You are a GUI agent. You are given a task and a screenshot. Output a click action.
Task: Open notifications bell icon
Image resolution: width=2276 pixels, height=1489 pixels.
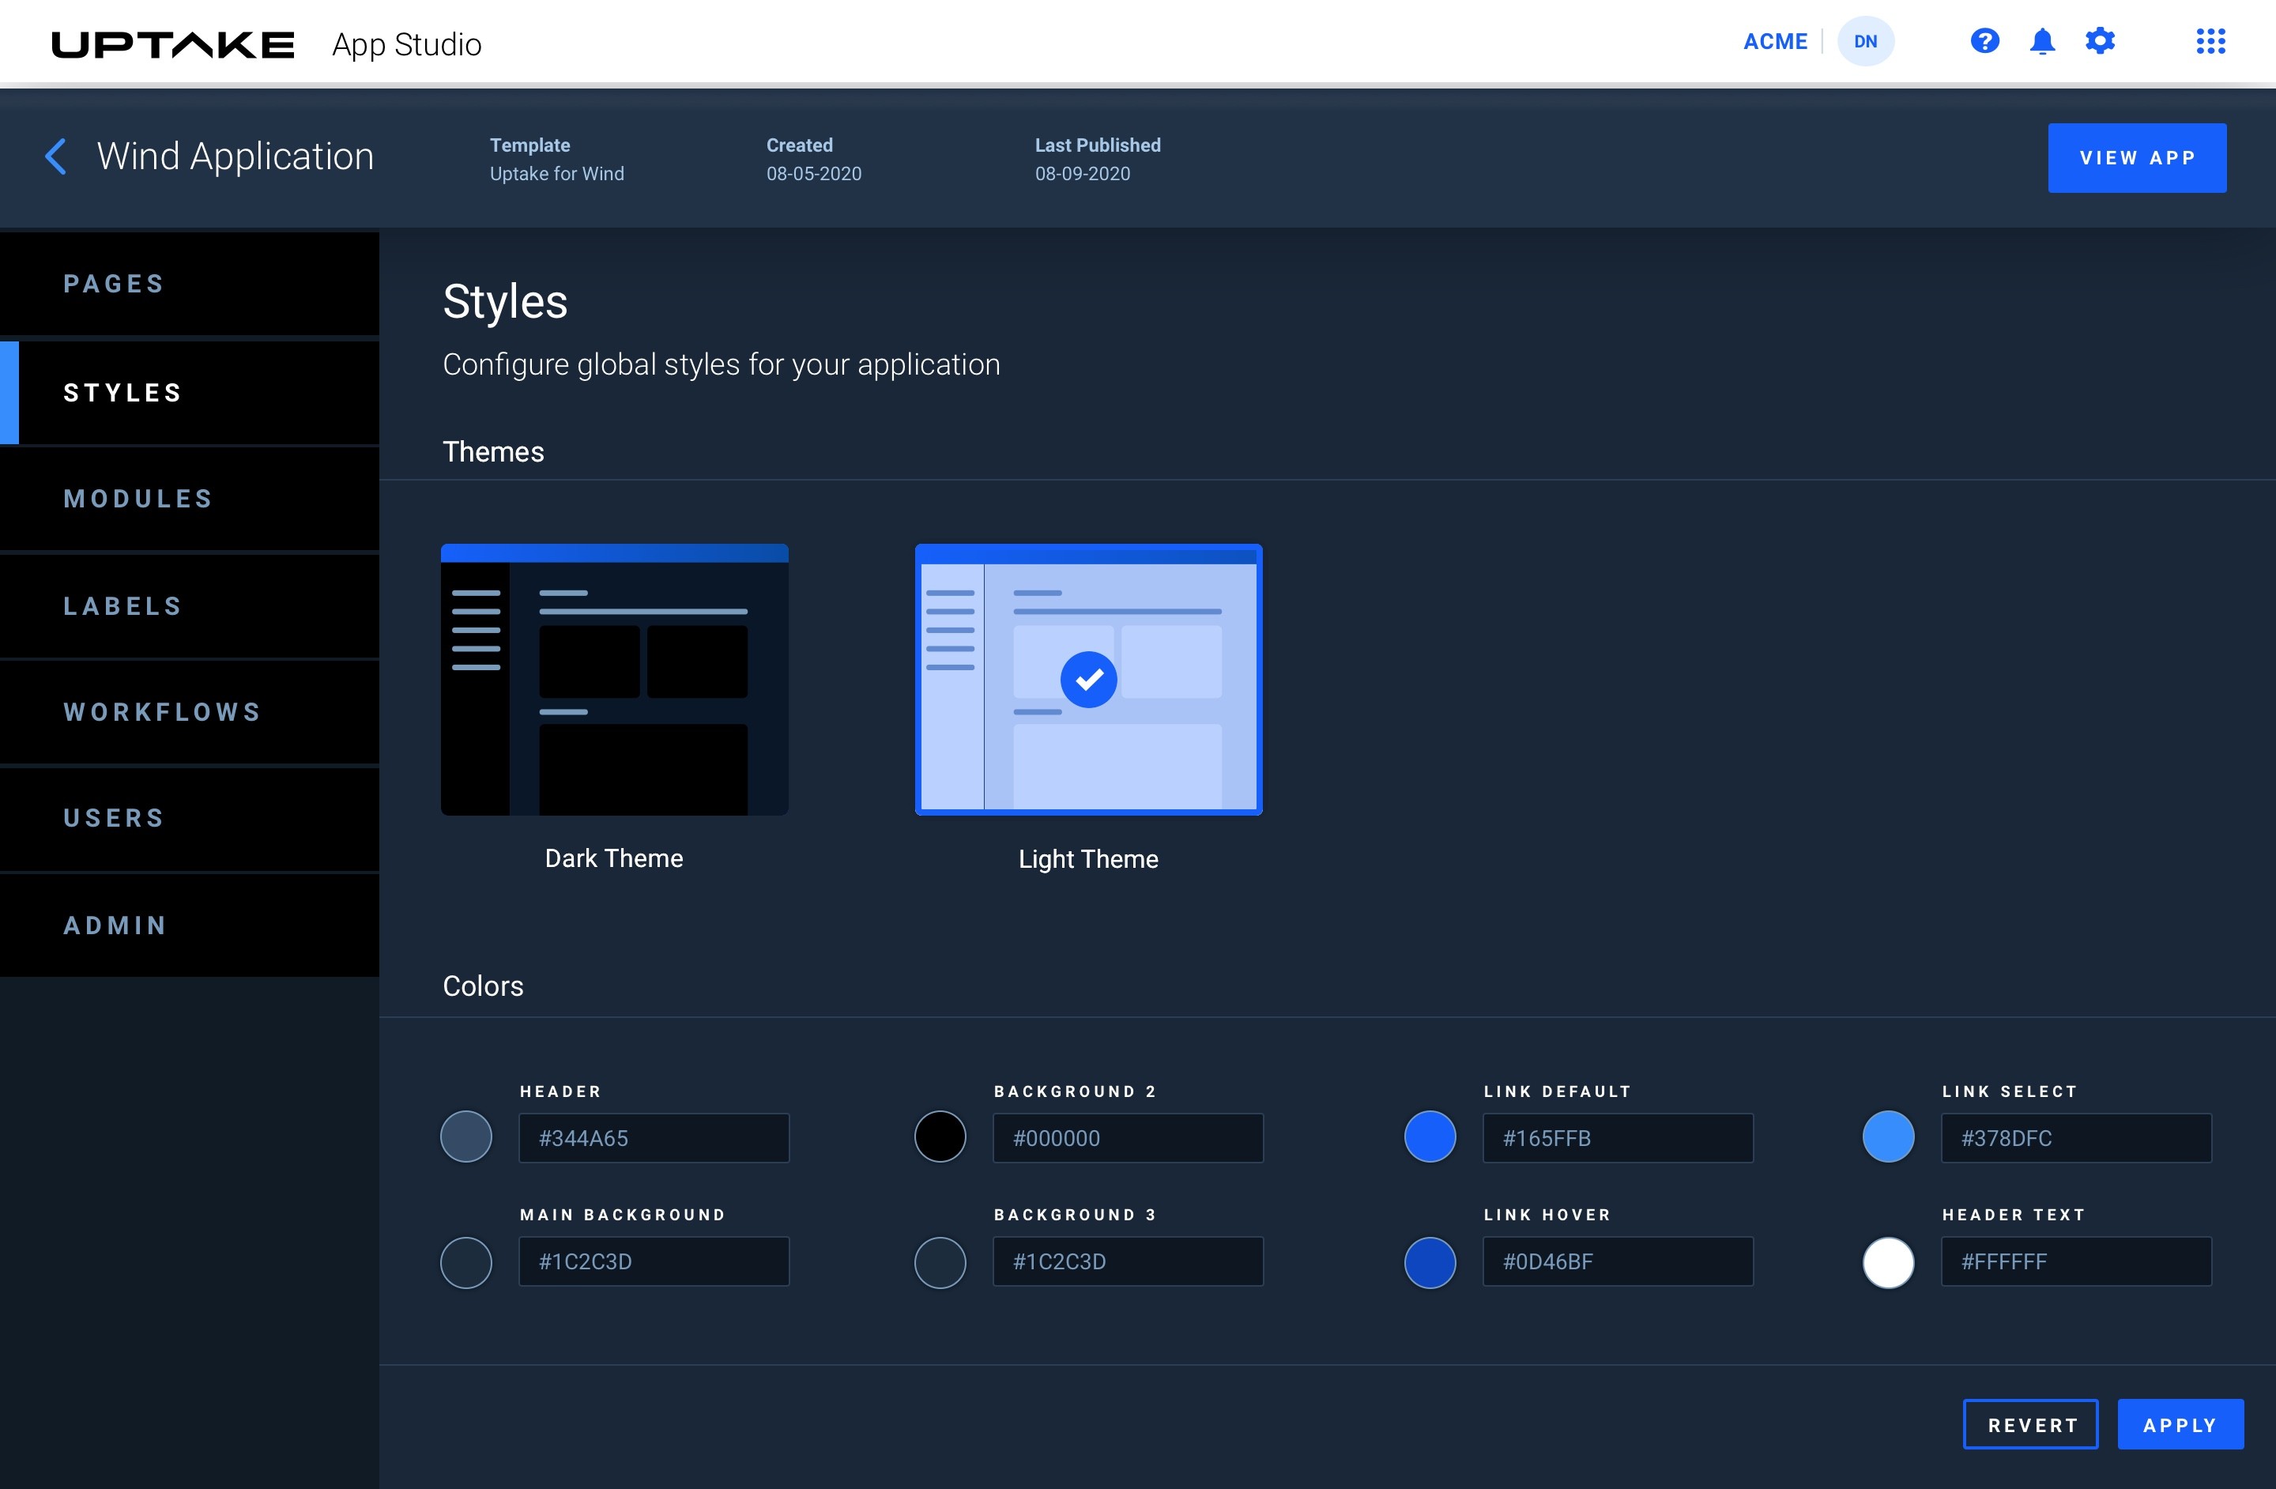tap(2042, 41)
